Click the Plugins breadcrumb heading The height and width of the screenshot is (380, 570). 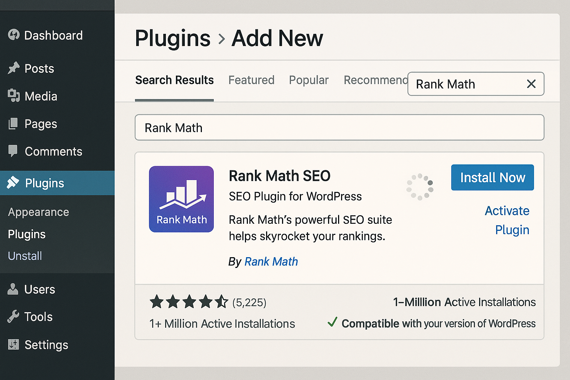pyautogui.click(x=173, y=38)
